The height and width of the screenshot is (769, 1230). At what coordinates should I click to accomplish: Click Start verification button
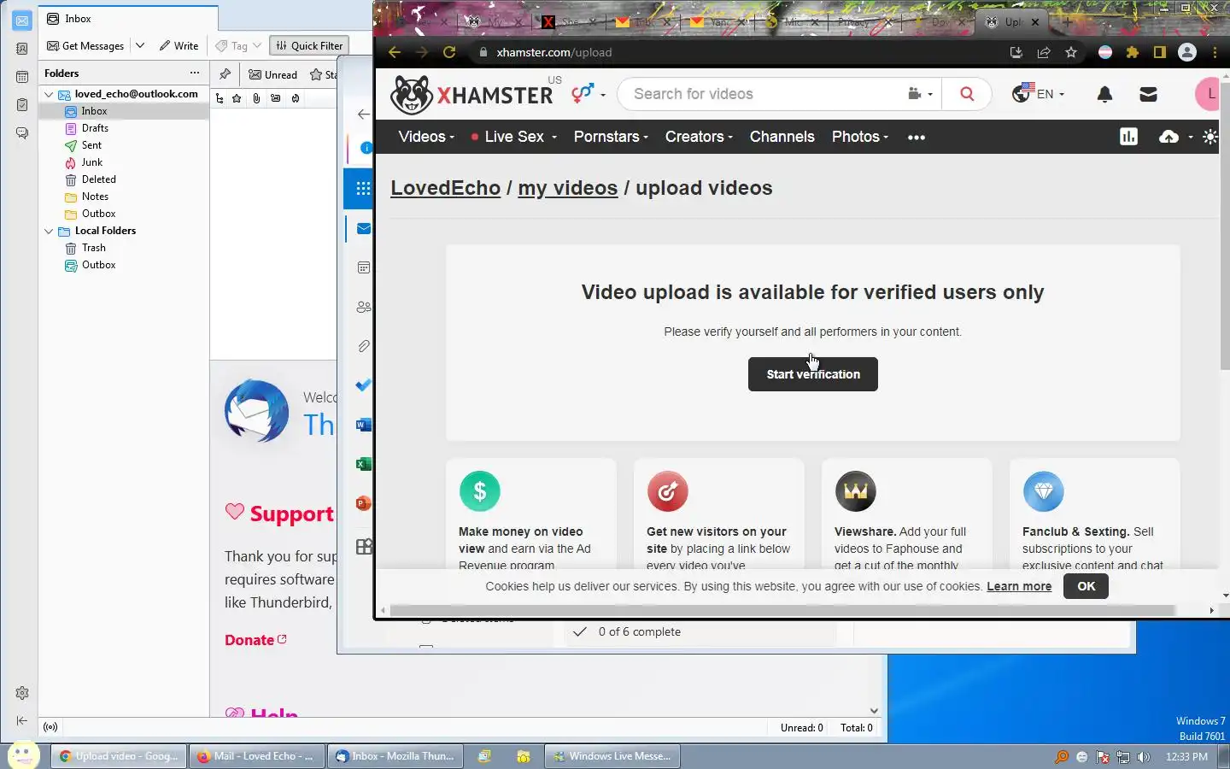pyautogui.click(x=813, y=374)
